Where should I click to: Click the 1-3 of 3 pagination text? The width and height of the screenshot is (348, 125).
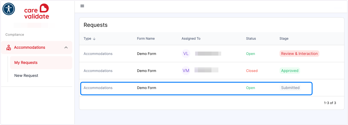pyautogui.click(x=330, y=103)
